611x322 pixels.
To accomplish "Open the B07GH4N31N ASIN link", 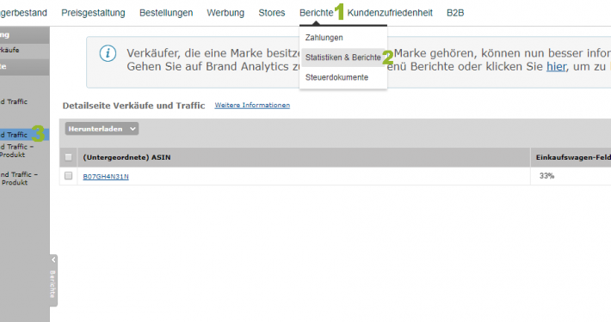I will coord(106,177).
